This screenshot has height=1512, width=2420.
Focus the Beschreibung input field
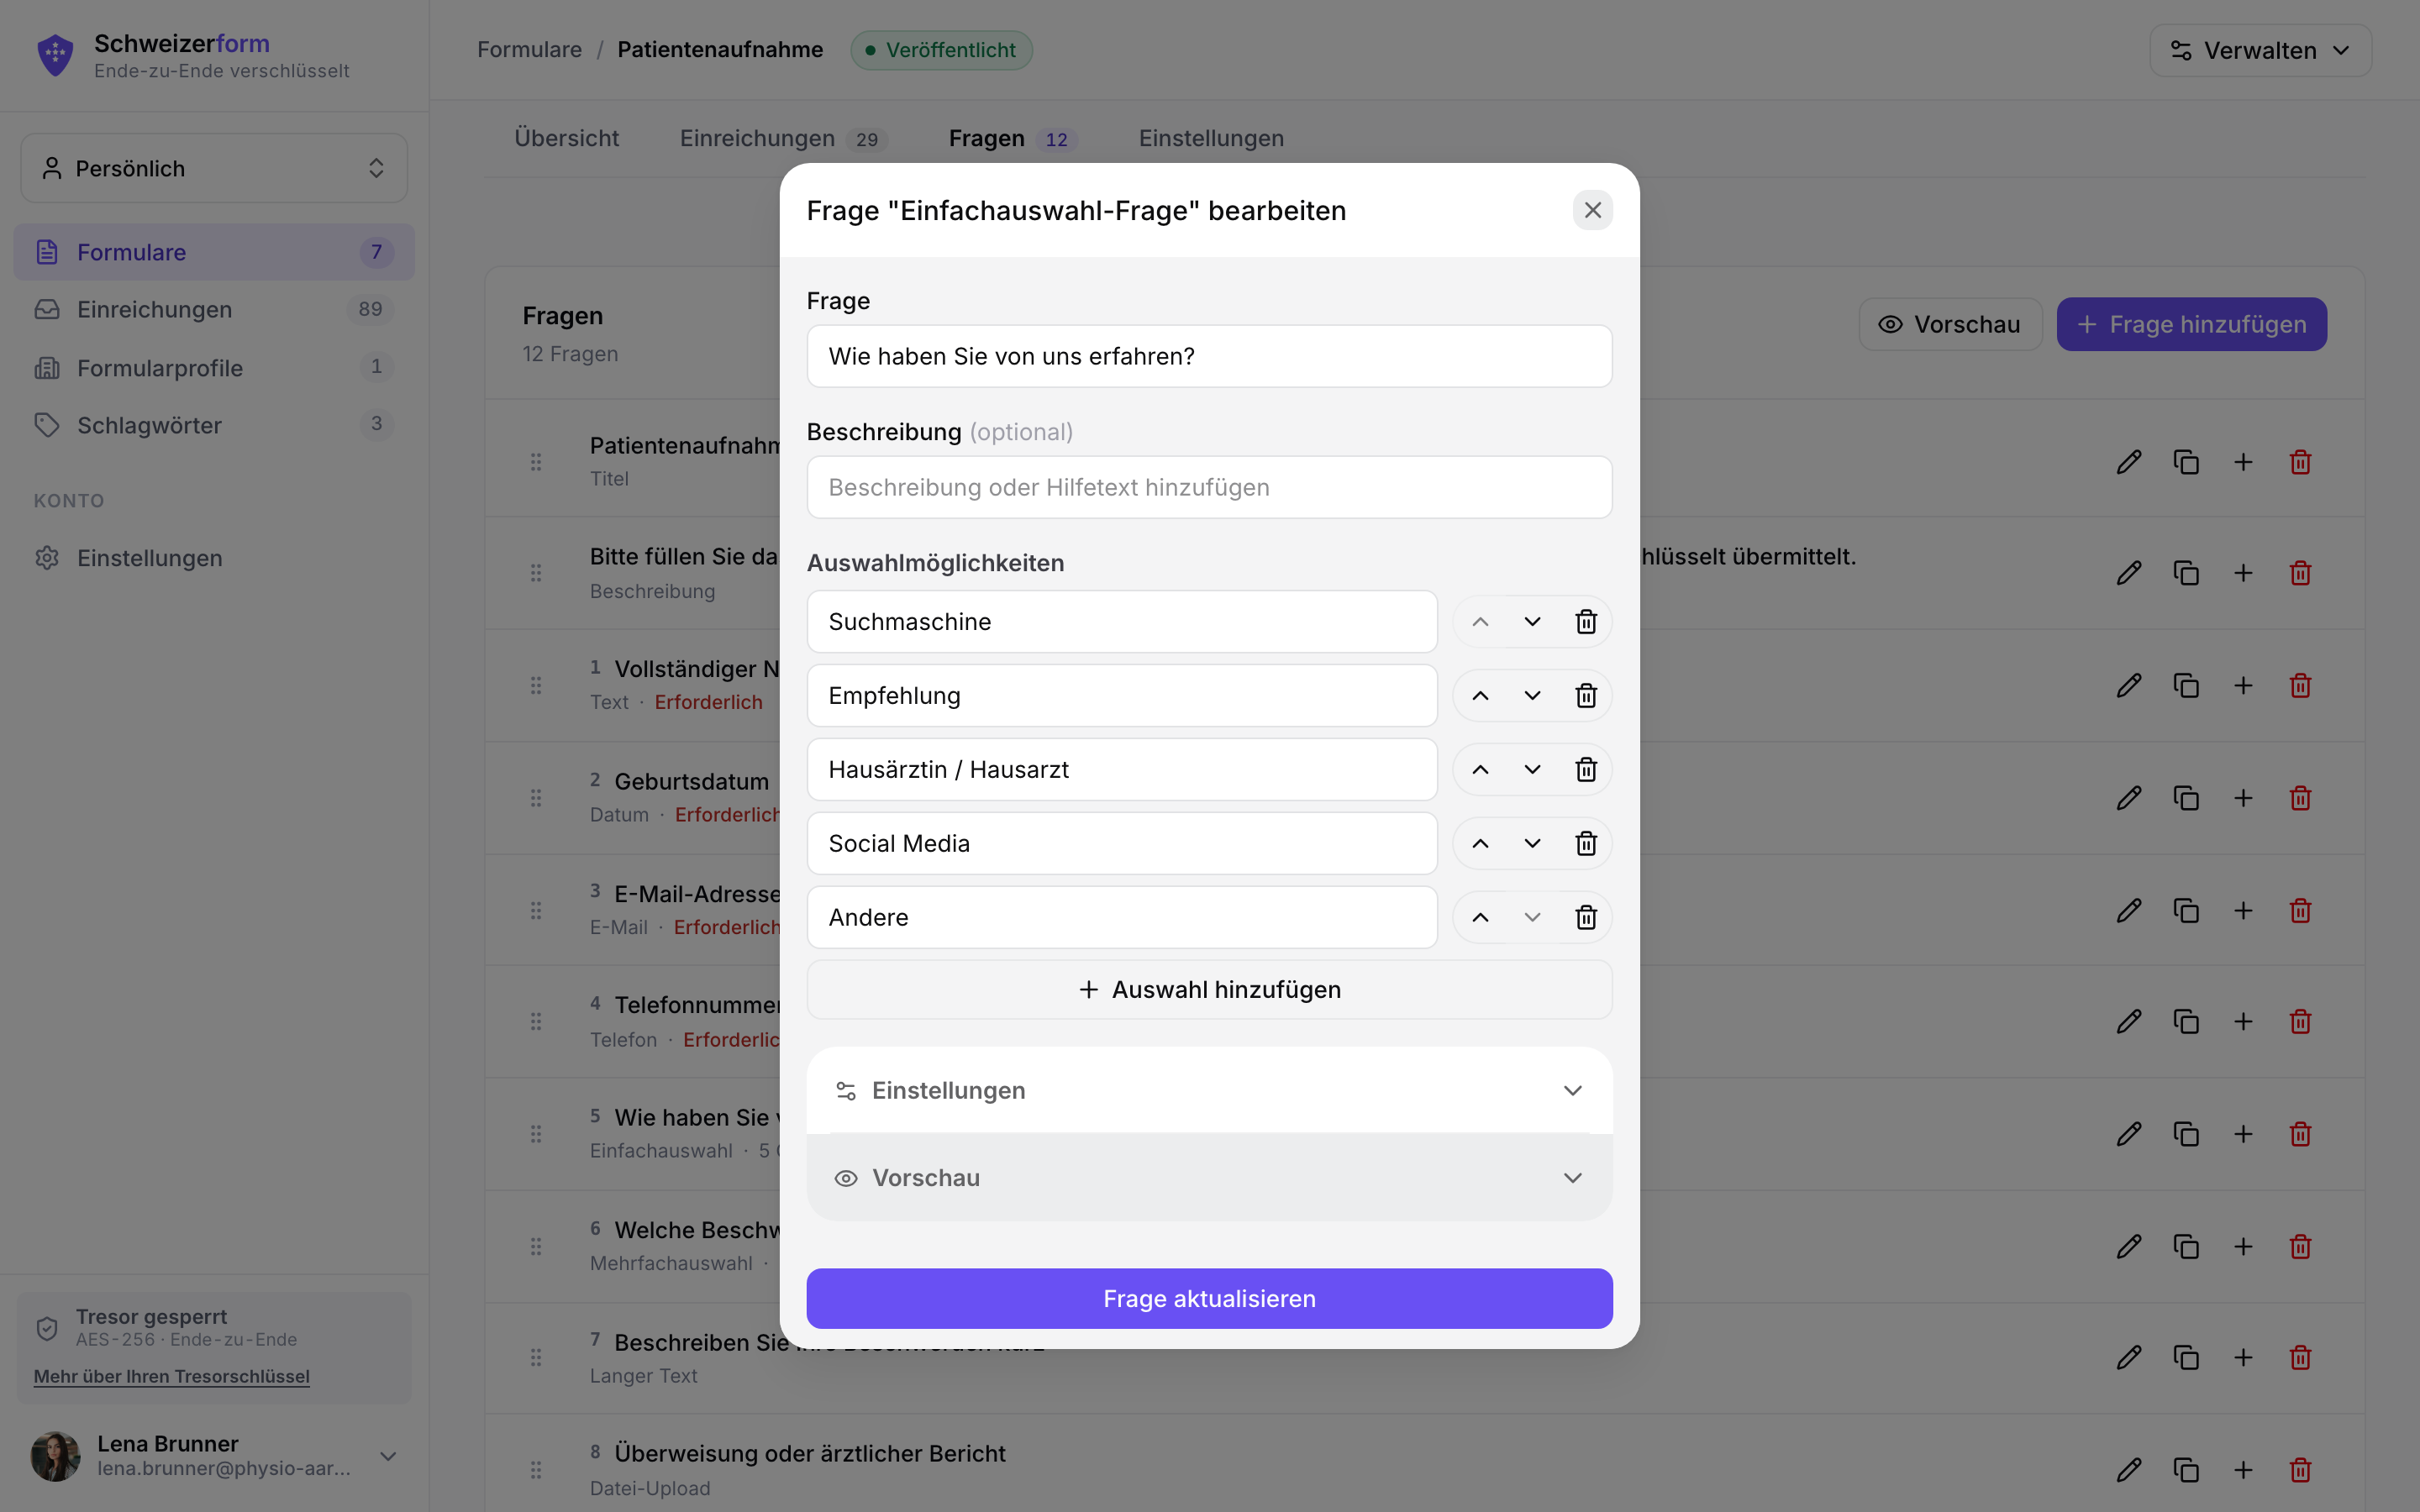1209,487
